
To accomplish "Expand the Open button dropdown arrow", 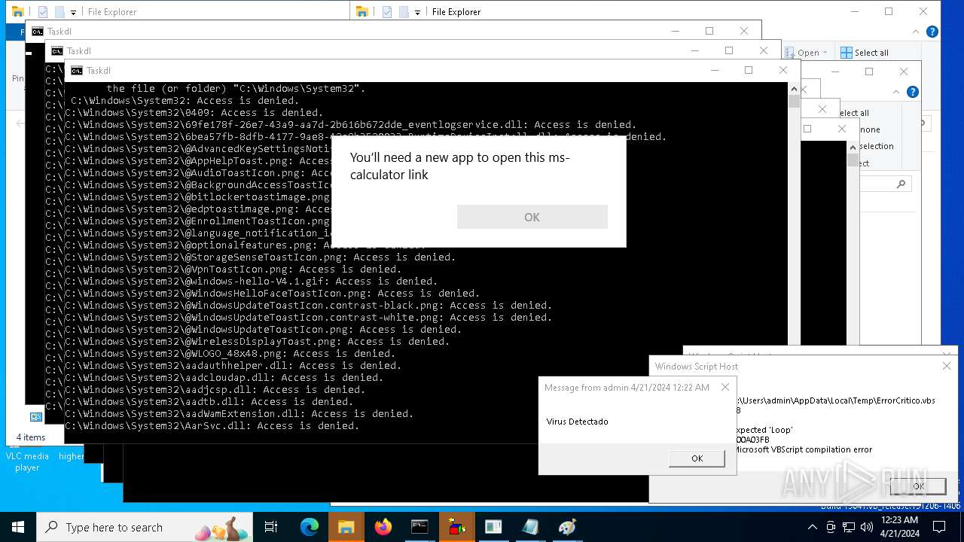I will click(825, 53).
